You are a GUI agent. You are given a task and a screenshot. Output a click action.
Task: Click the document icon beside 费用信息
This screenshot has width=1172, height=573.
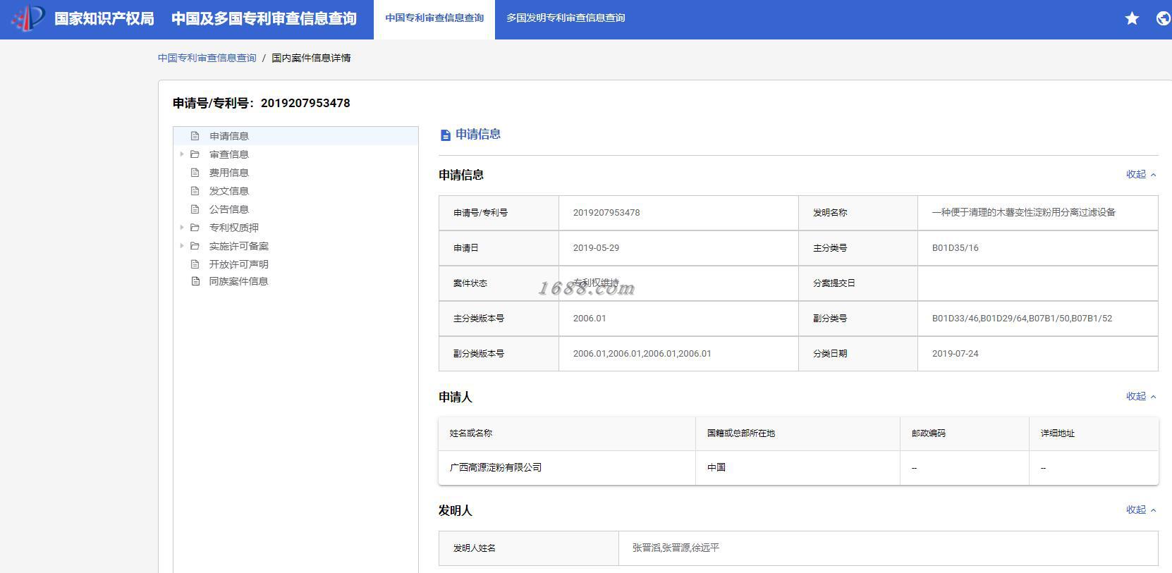195,173
